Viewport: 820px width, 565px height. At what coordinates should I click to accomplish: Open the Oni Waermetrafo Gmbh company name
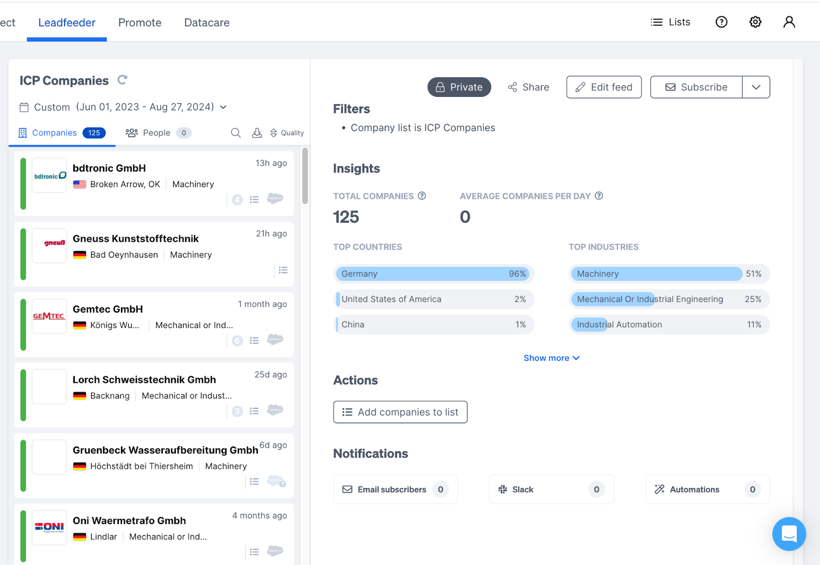(x=129, y=520)
